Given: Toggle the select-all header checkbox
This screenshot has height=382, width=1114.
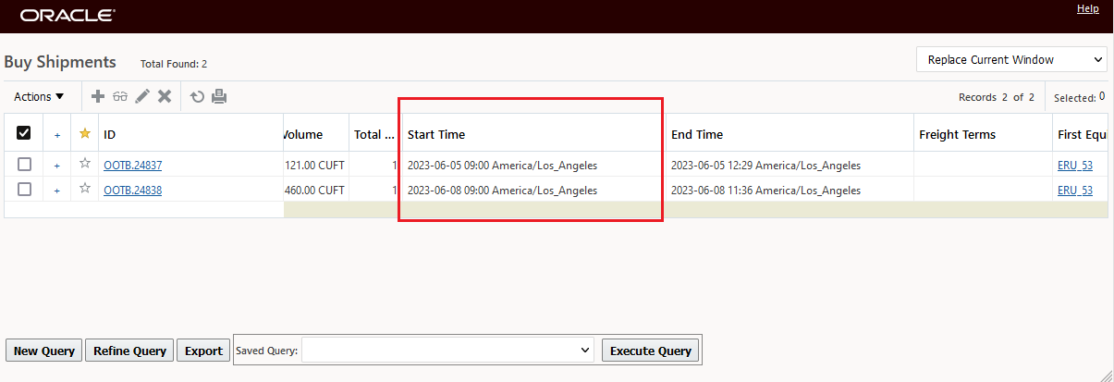Looking at the screenshot, I should click(24, 134).
